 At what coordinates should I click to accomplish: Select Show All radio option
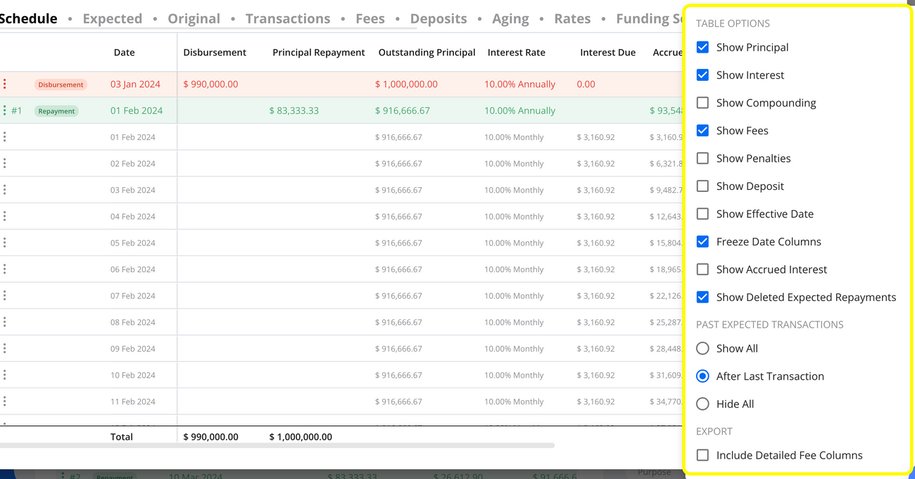(x=702, y=348)
